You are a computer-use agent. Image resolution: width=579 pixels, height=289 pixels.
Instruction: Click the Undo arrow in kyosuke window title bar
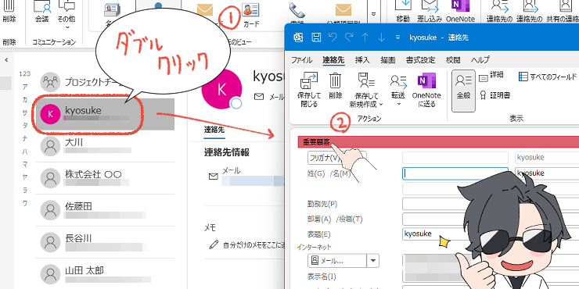333,37
